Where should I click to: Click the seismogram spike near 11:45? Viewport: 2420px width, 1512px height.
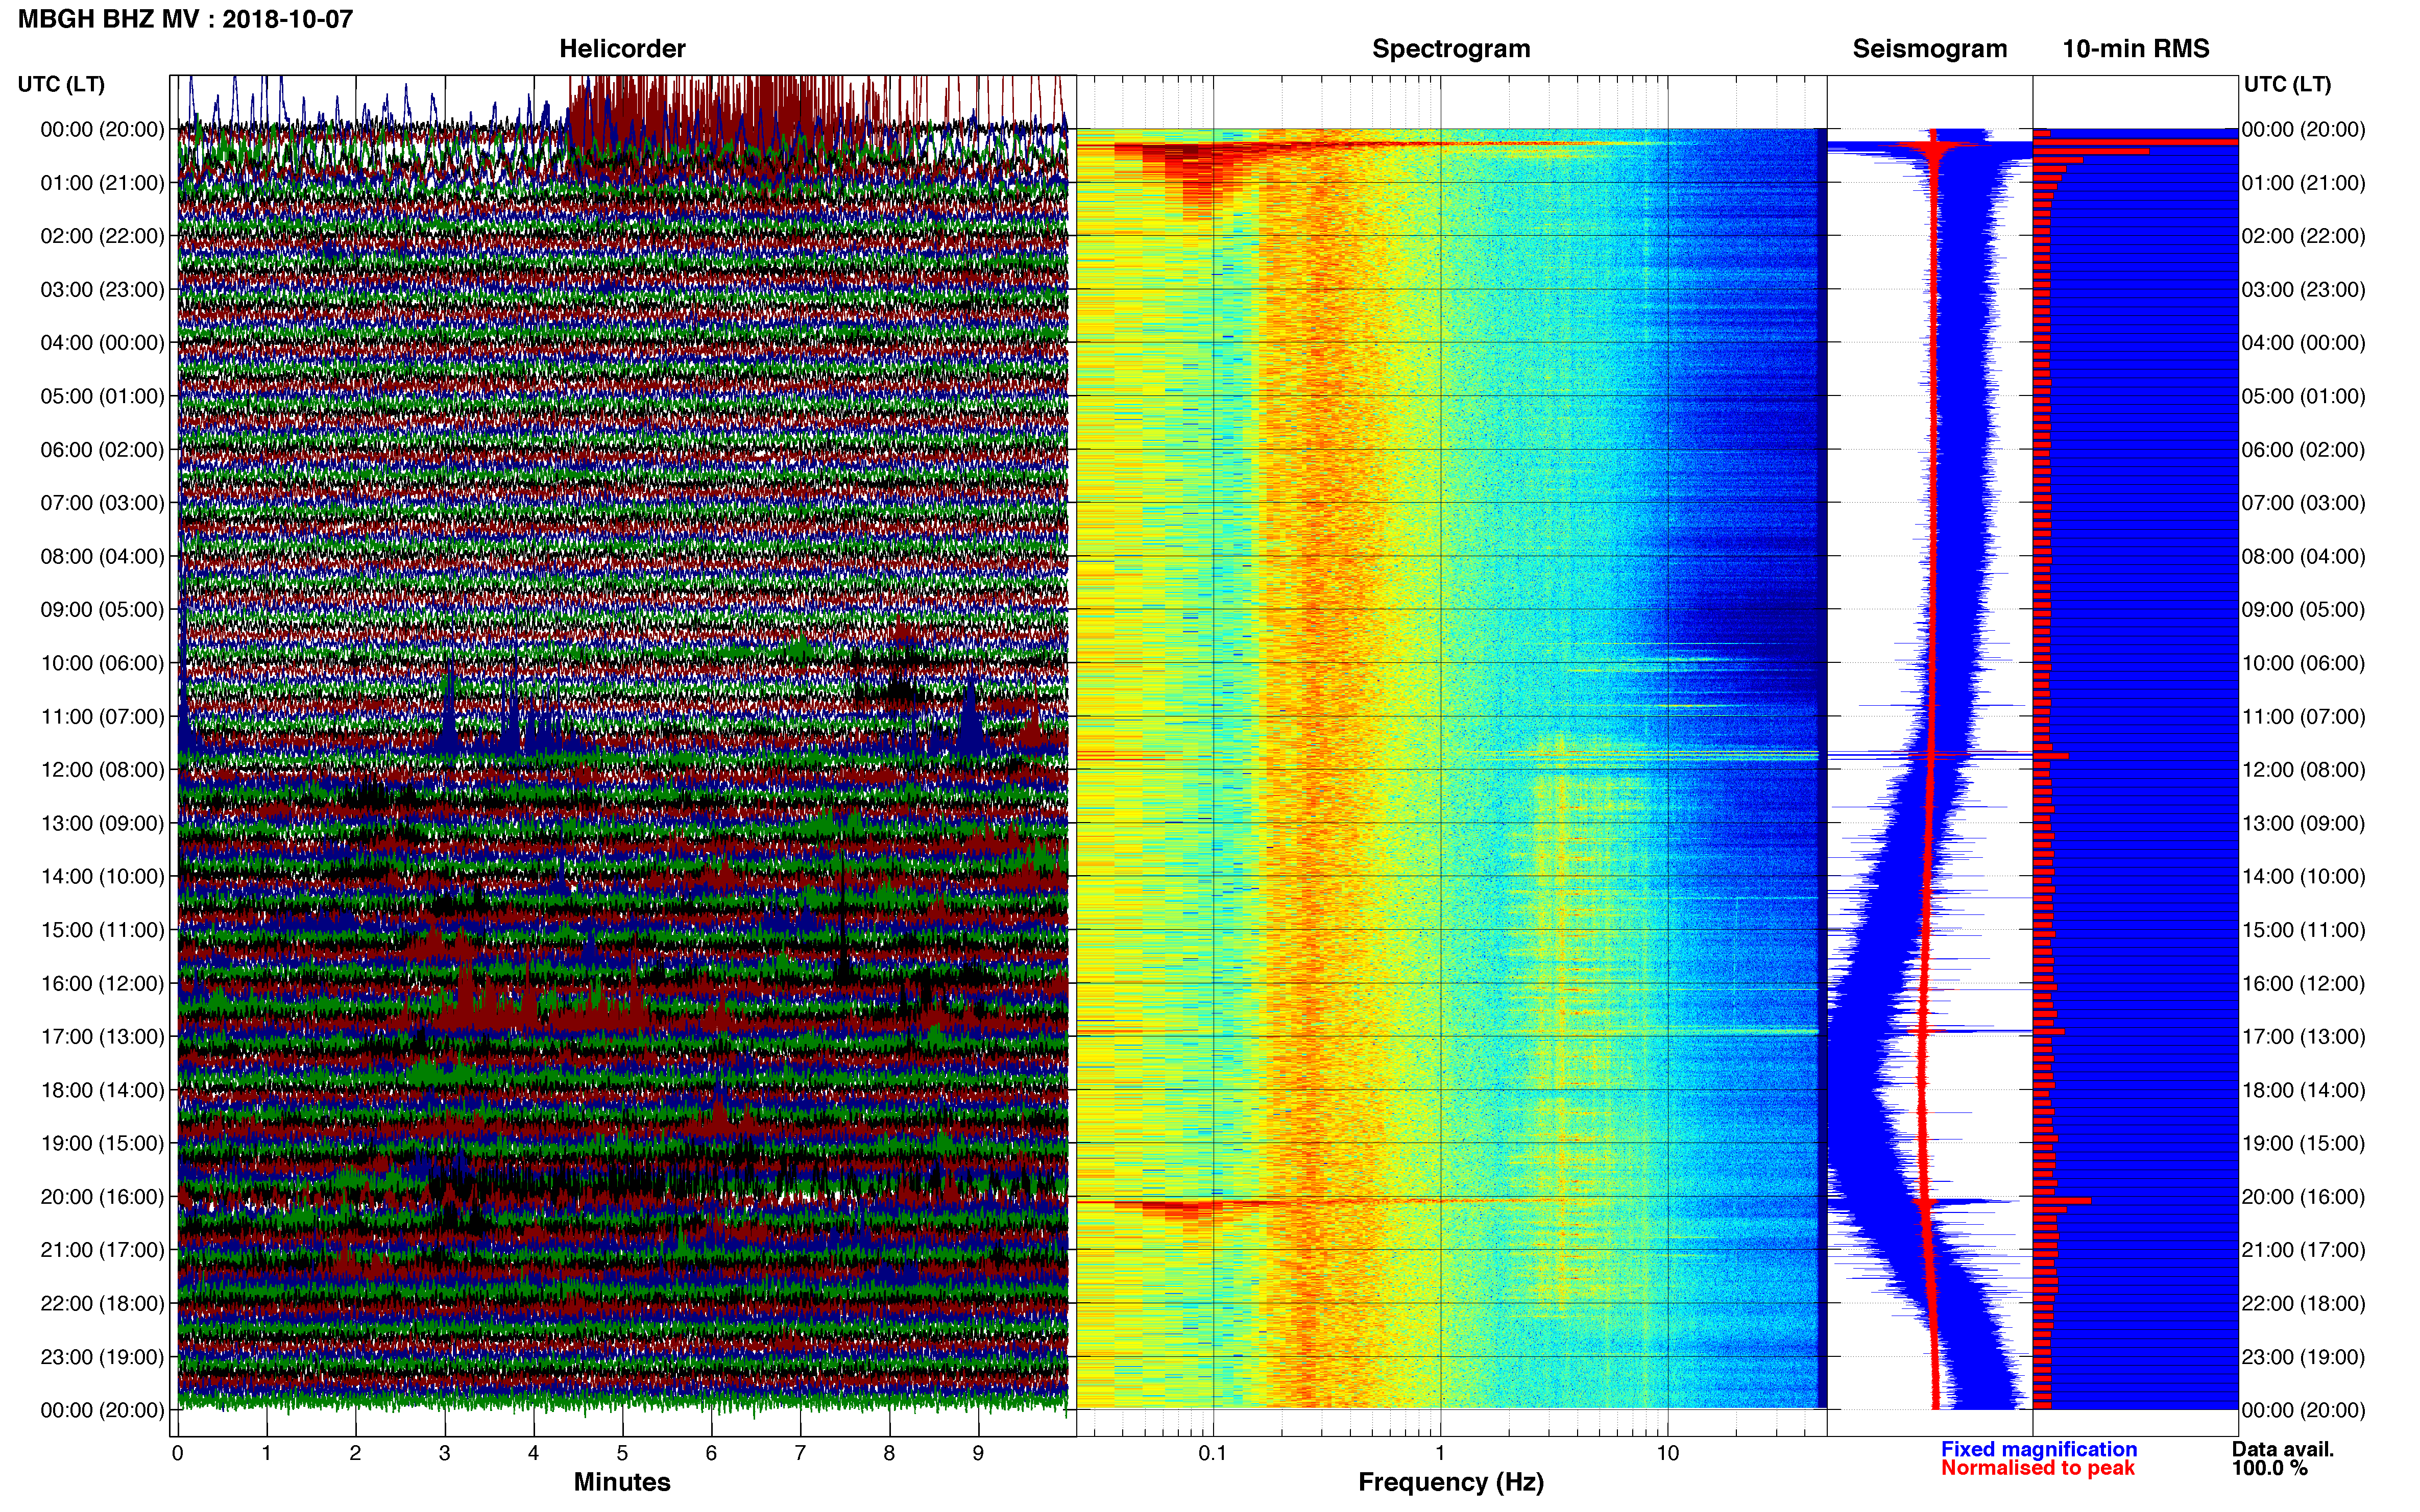[1929, 754]
